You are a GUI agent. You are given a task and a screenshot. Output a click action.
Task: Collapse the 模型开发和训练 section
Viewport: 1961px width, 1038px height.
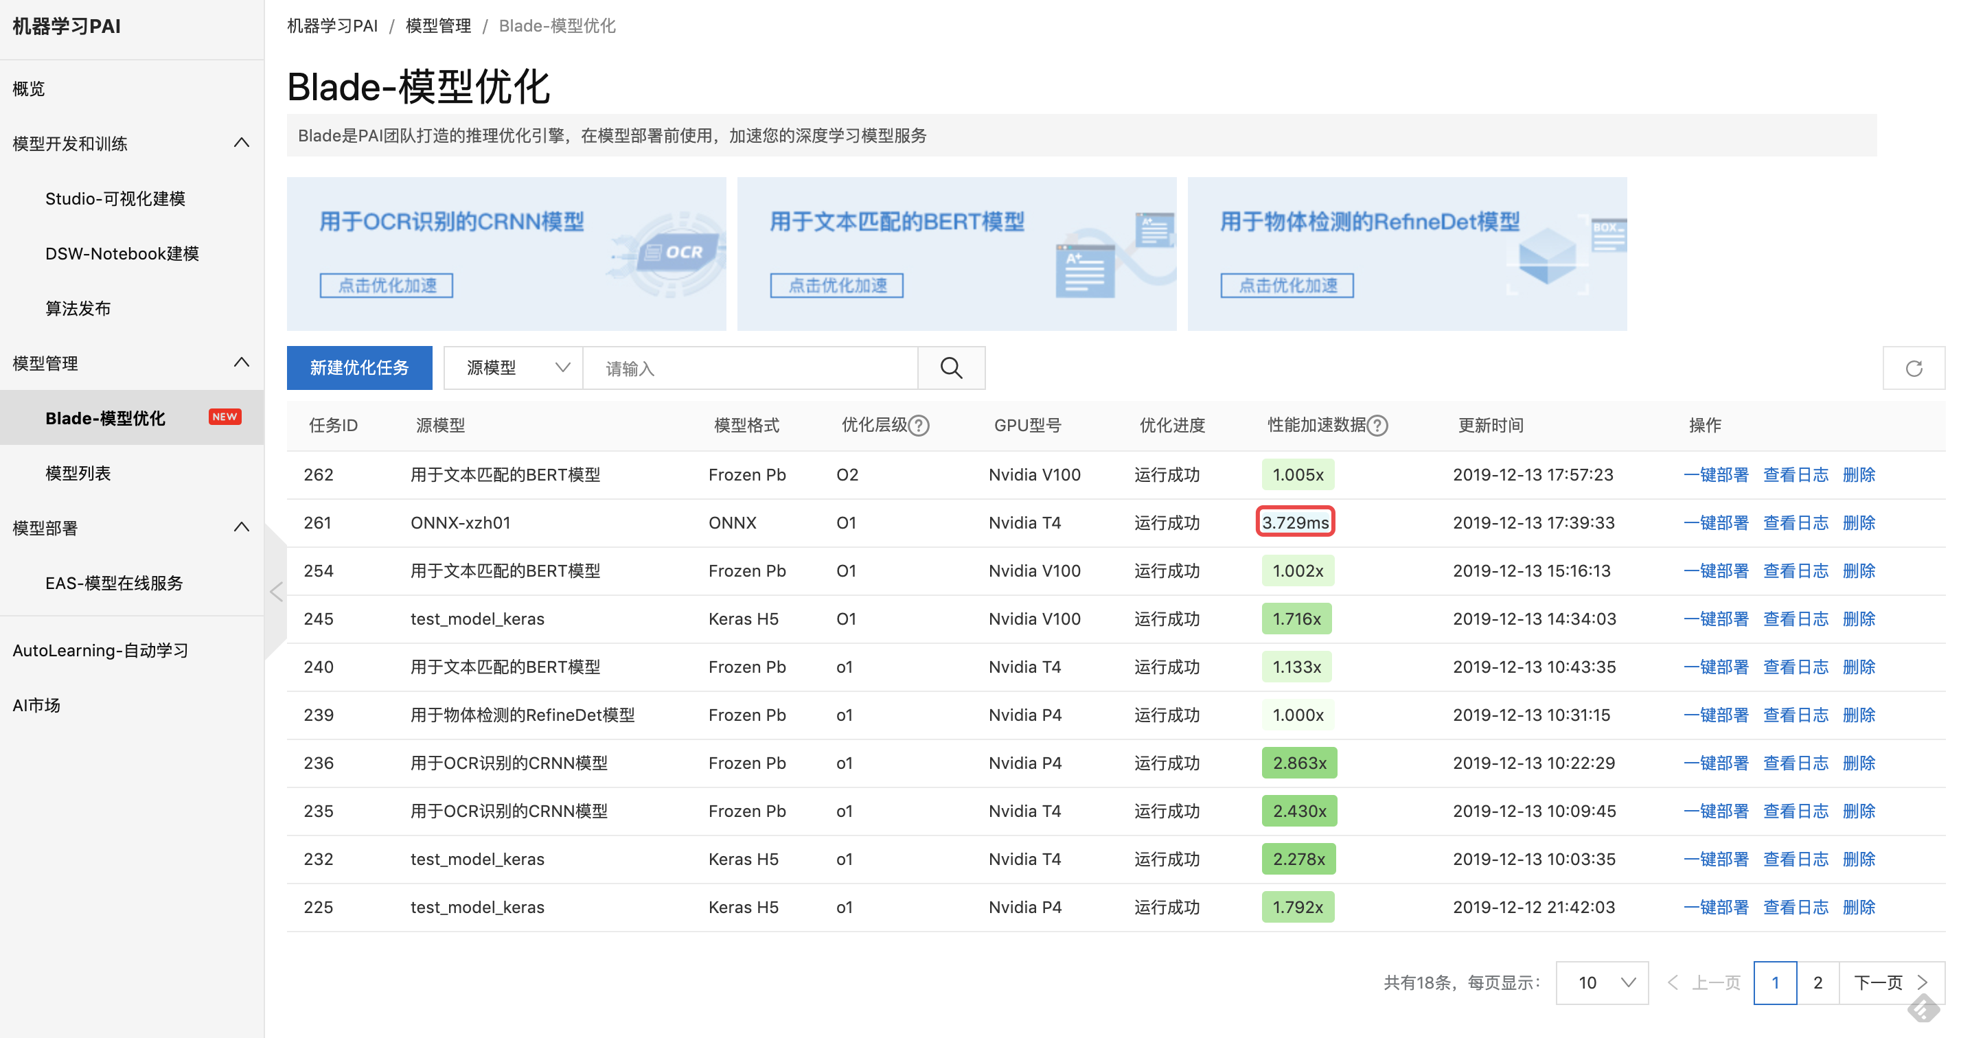coord(241,143)
